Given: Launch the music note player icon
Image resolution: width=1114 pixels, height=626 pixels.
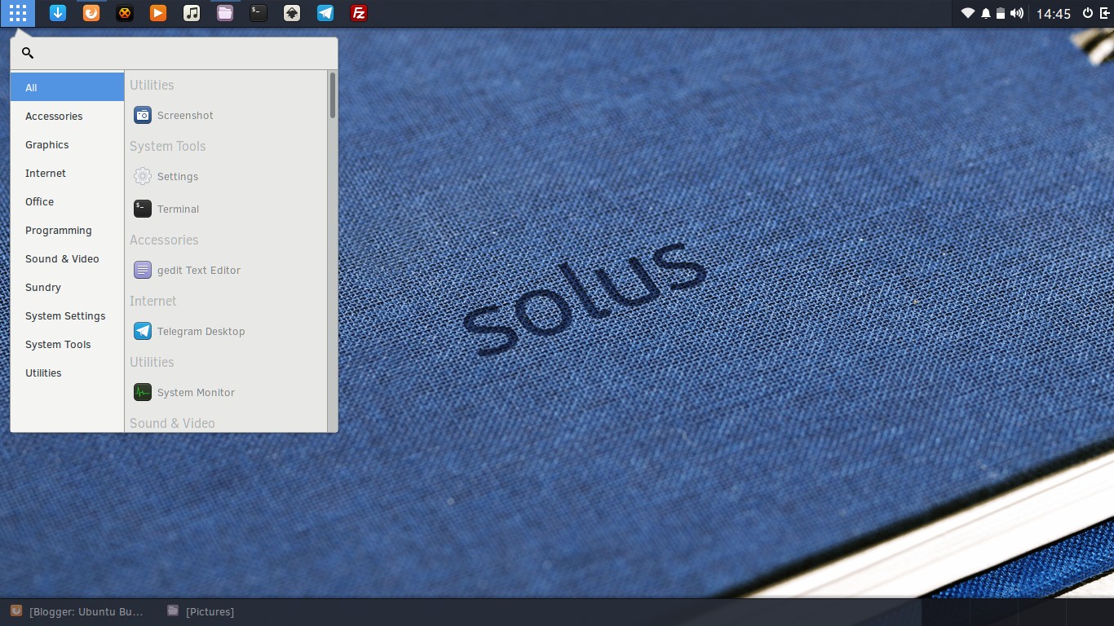Looking at the screenshot, I should (192, 13).
